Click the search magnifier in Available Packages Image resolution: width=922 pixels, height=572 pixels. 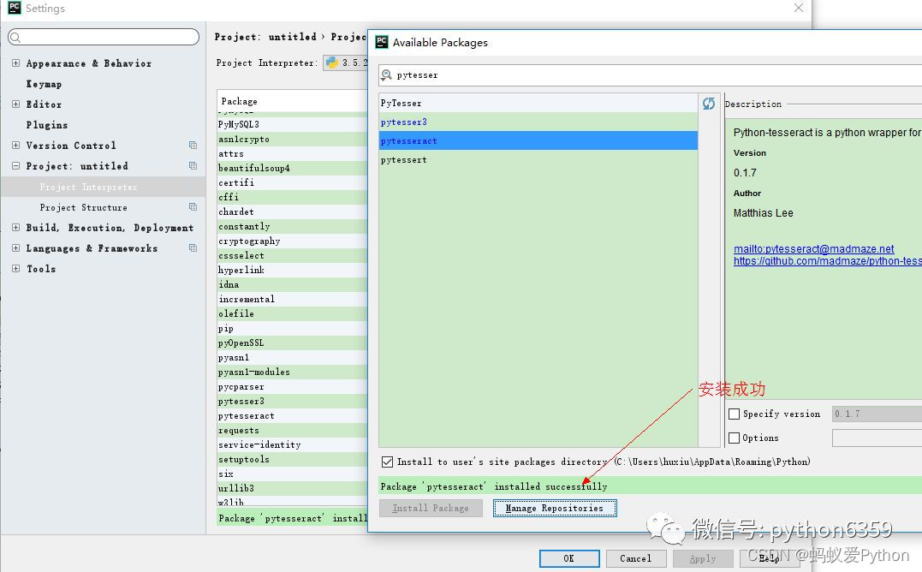pos(386,75)
